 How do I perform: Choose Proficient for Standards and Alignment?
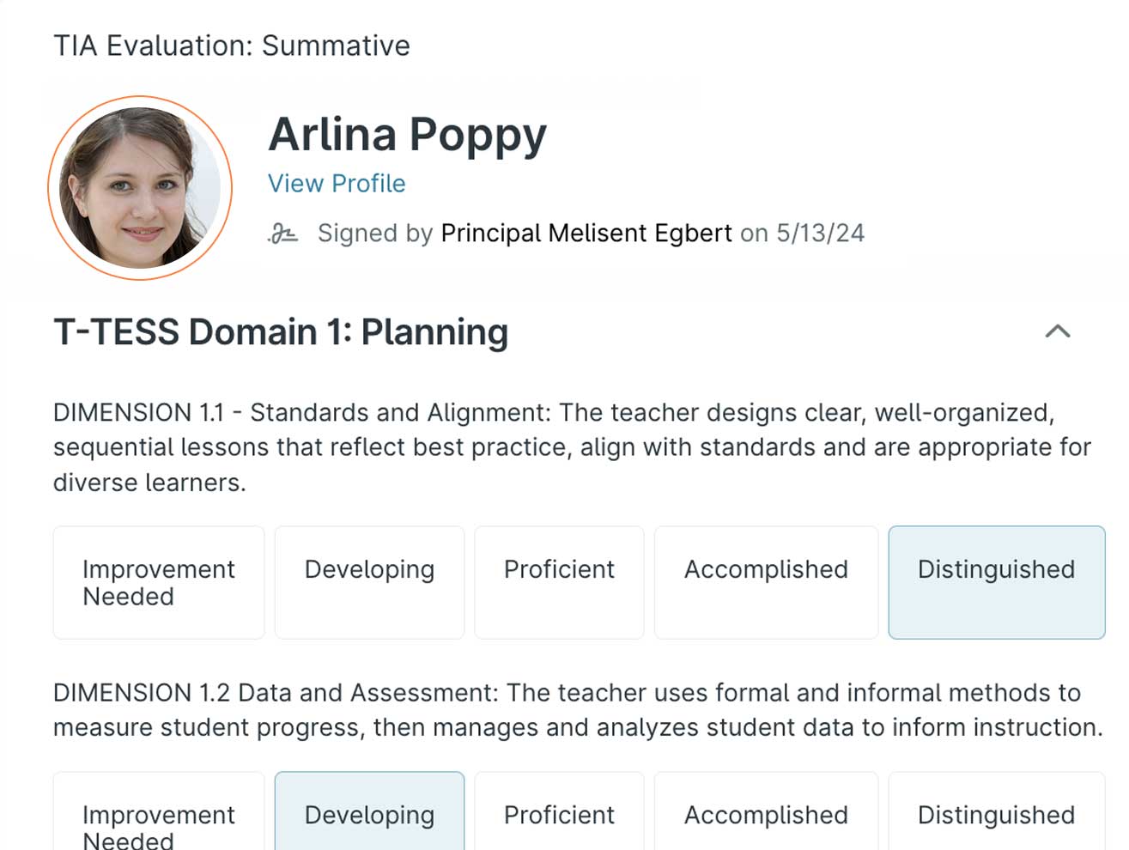[x=559, y=582]
